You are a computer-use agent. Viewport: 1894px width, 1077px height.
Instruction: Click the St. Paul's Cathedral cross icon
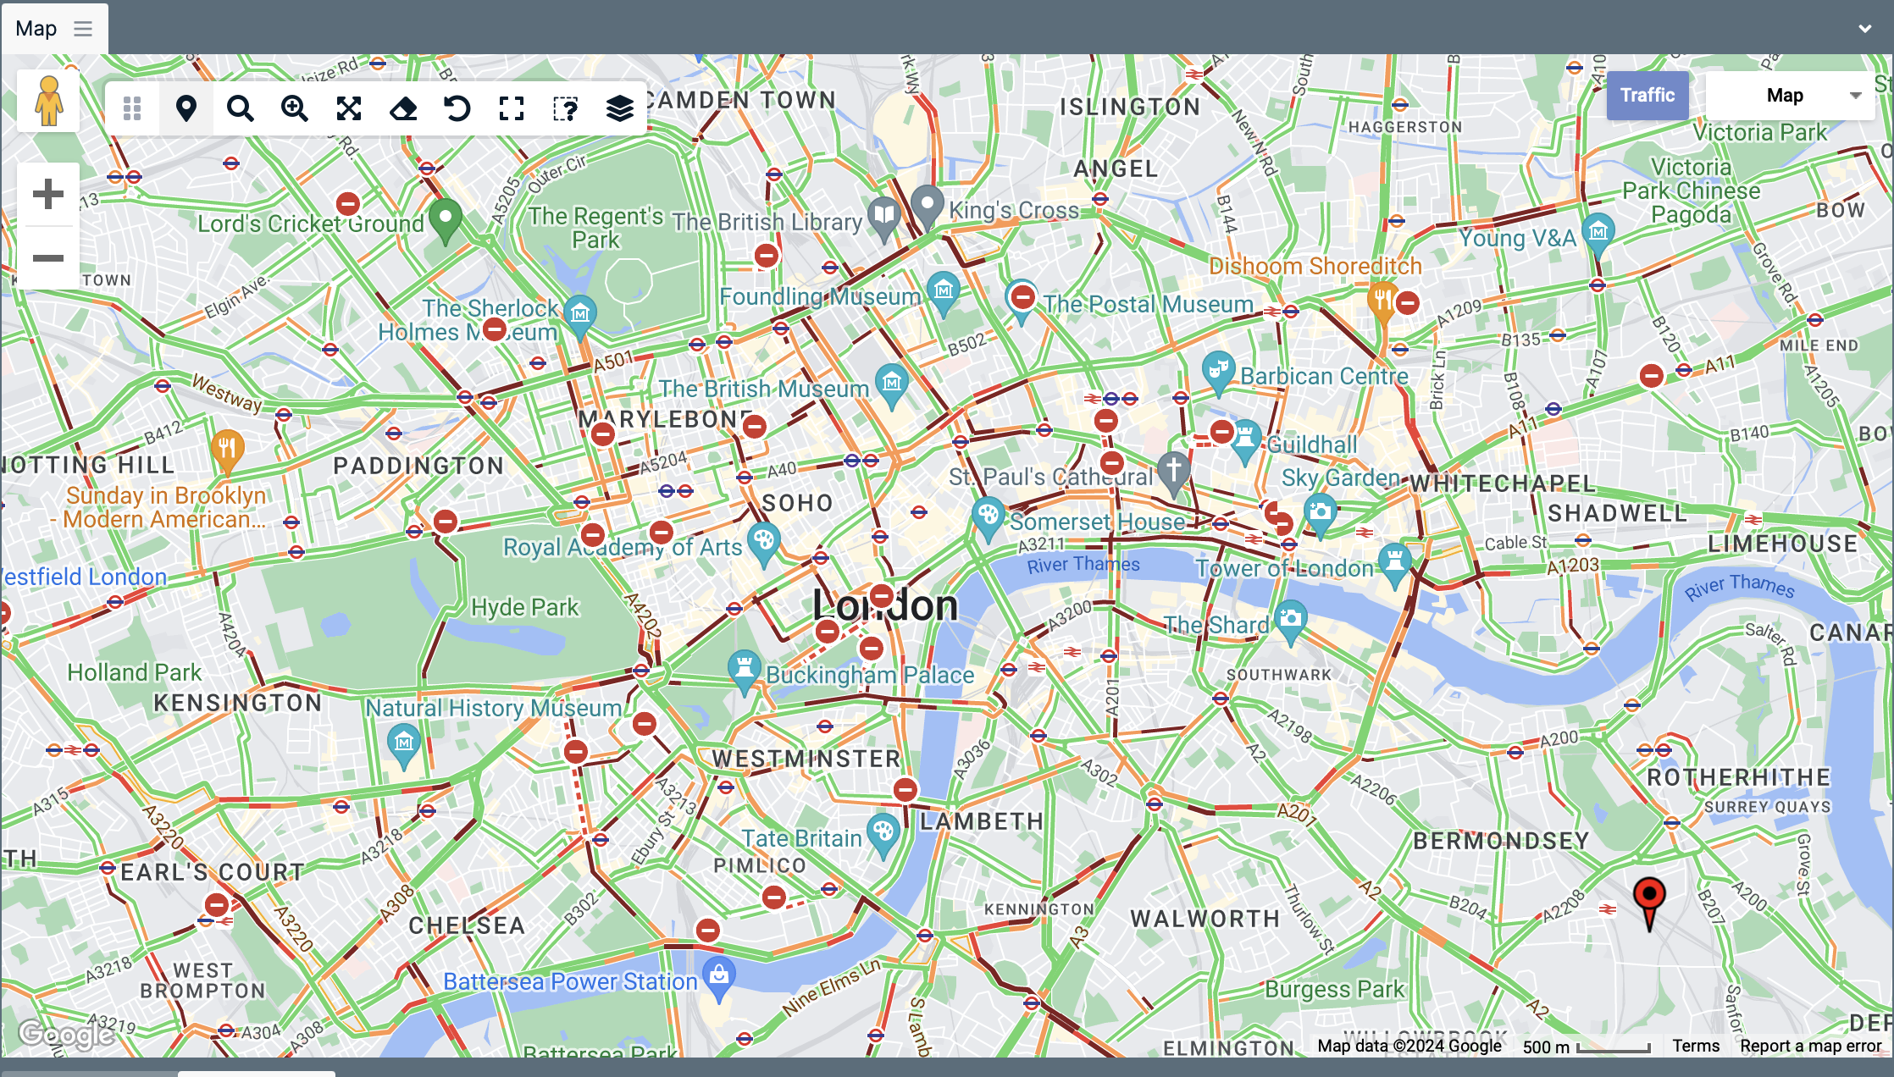pyautogui.click(x=1174, y=472)
